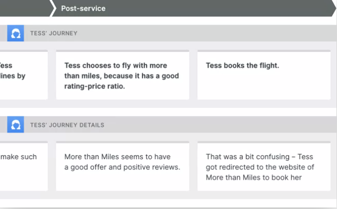Open the 'That was a bit confusing' detail card
The height and width of the screenshot is (209, 337).
[264, 166]
